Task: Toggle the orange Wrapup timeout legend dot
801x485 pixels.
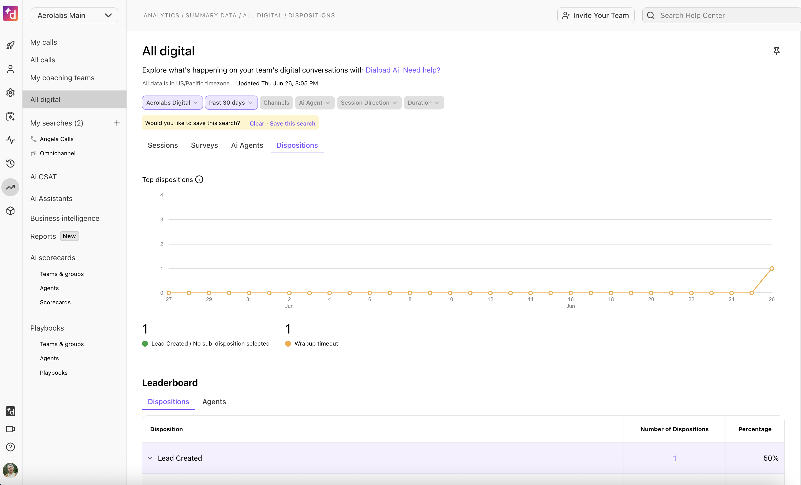Action: [288, 343]
